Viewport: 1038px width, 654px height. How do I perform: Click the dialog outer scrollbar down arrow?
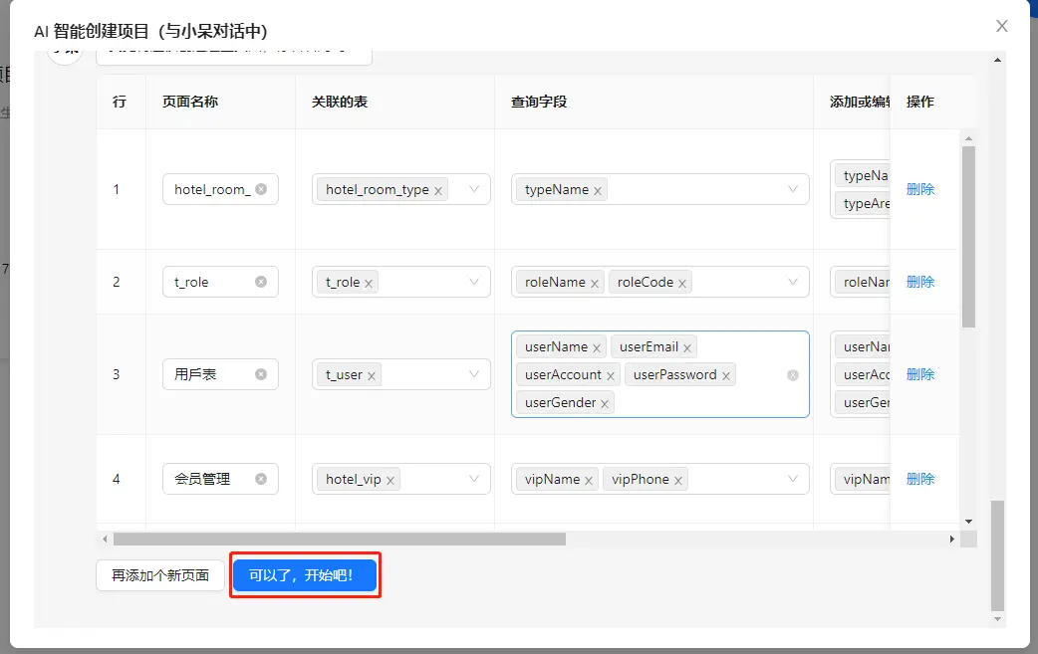pos(997,619)
